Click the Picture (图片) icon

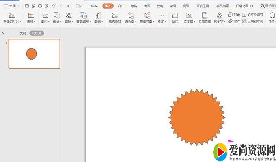[x=45, y=15]
